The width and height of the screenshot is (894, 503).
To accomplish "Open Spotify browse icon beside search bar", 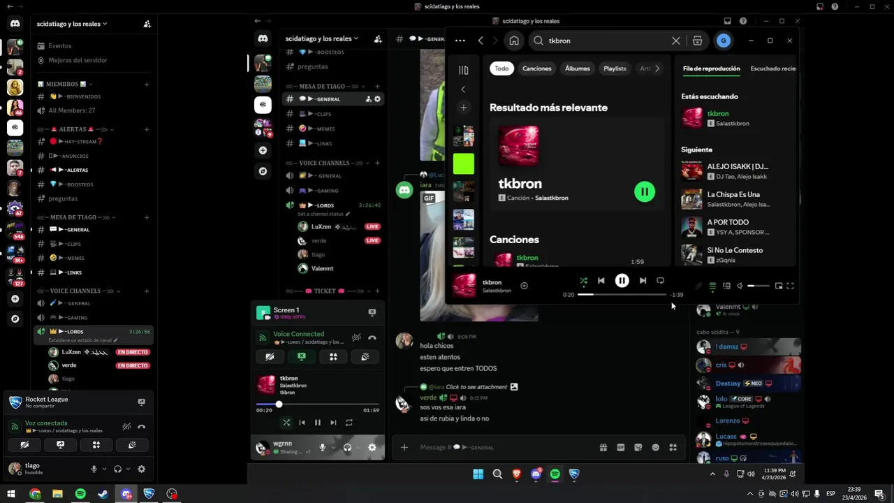I will tap(697, 41).
